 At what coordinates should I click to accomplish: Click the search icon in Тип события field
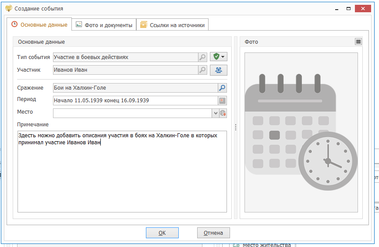coord(202,57)
